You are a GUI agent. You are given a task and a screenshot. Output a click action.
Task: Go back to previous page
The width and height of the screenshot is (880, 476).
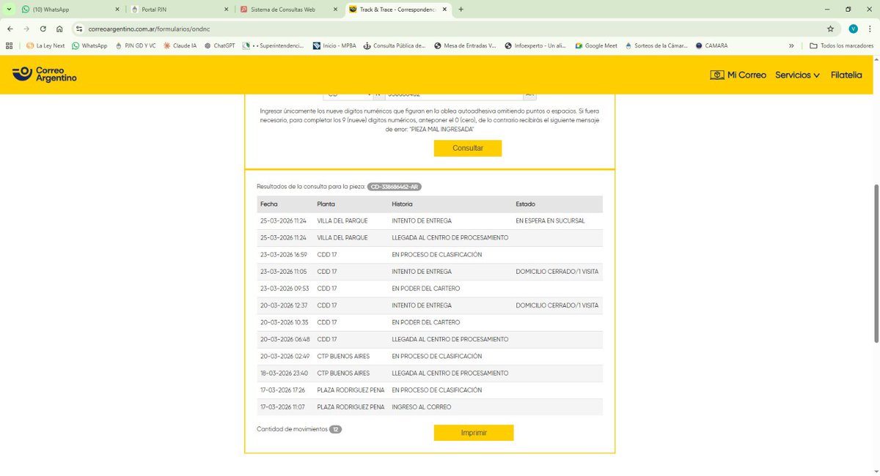[x=10, y=29]
